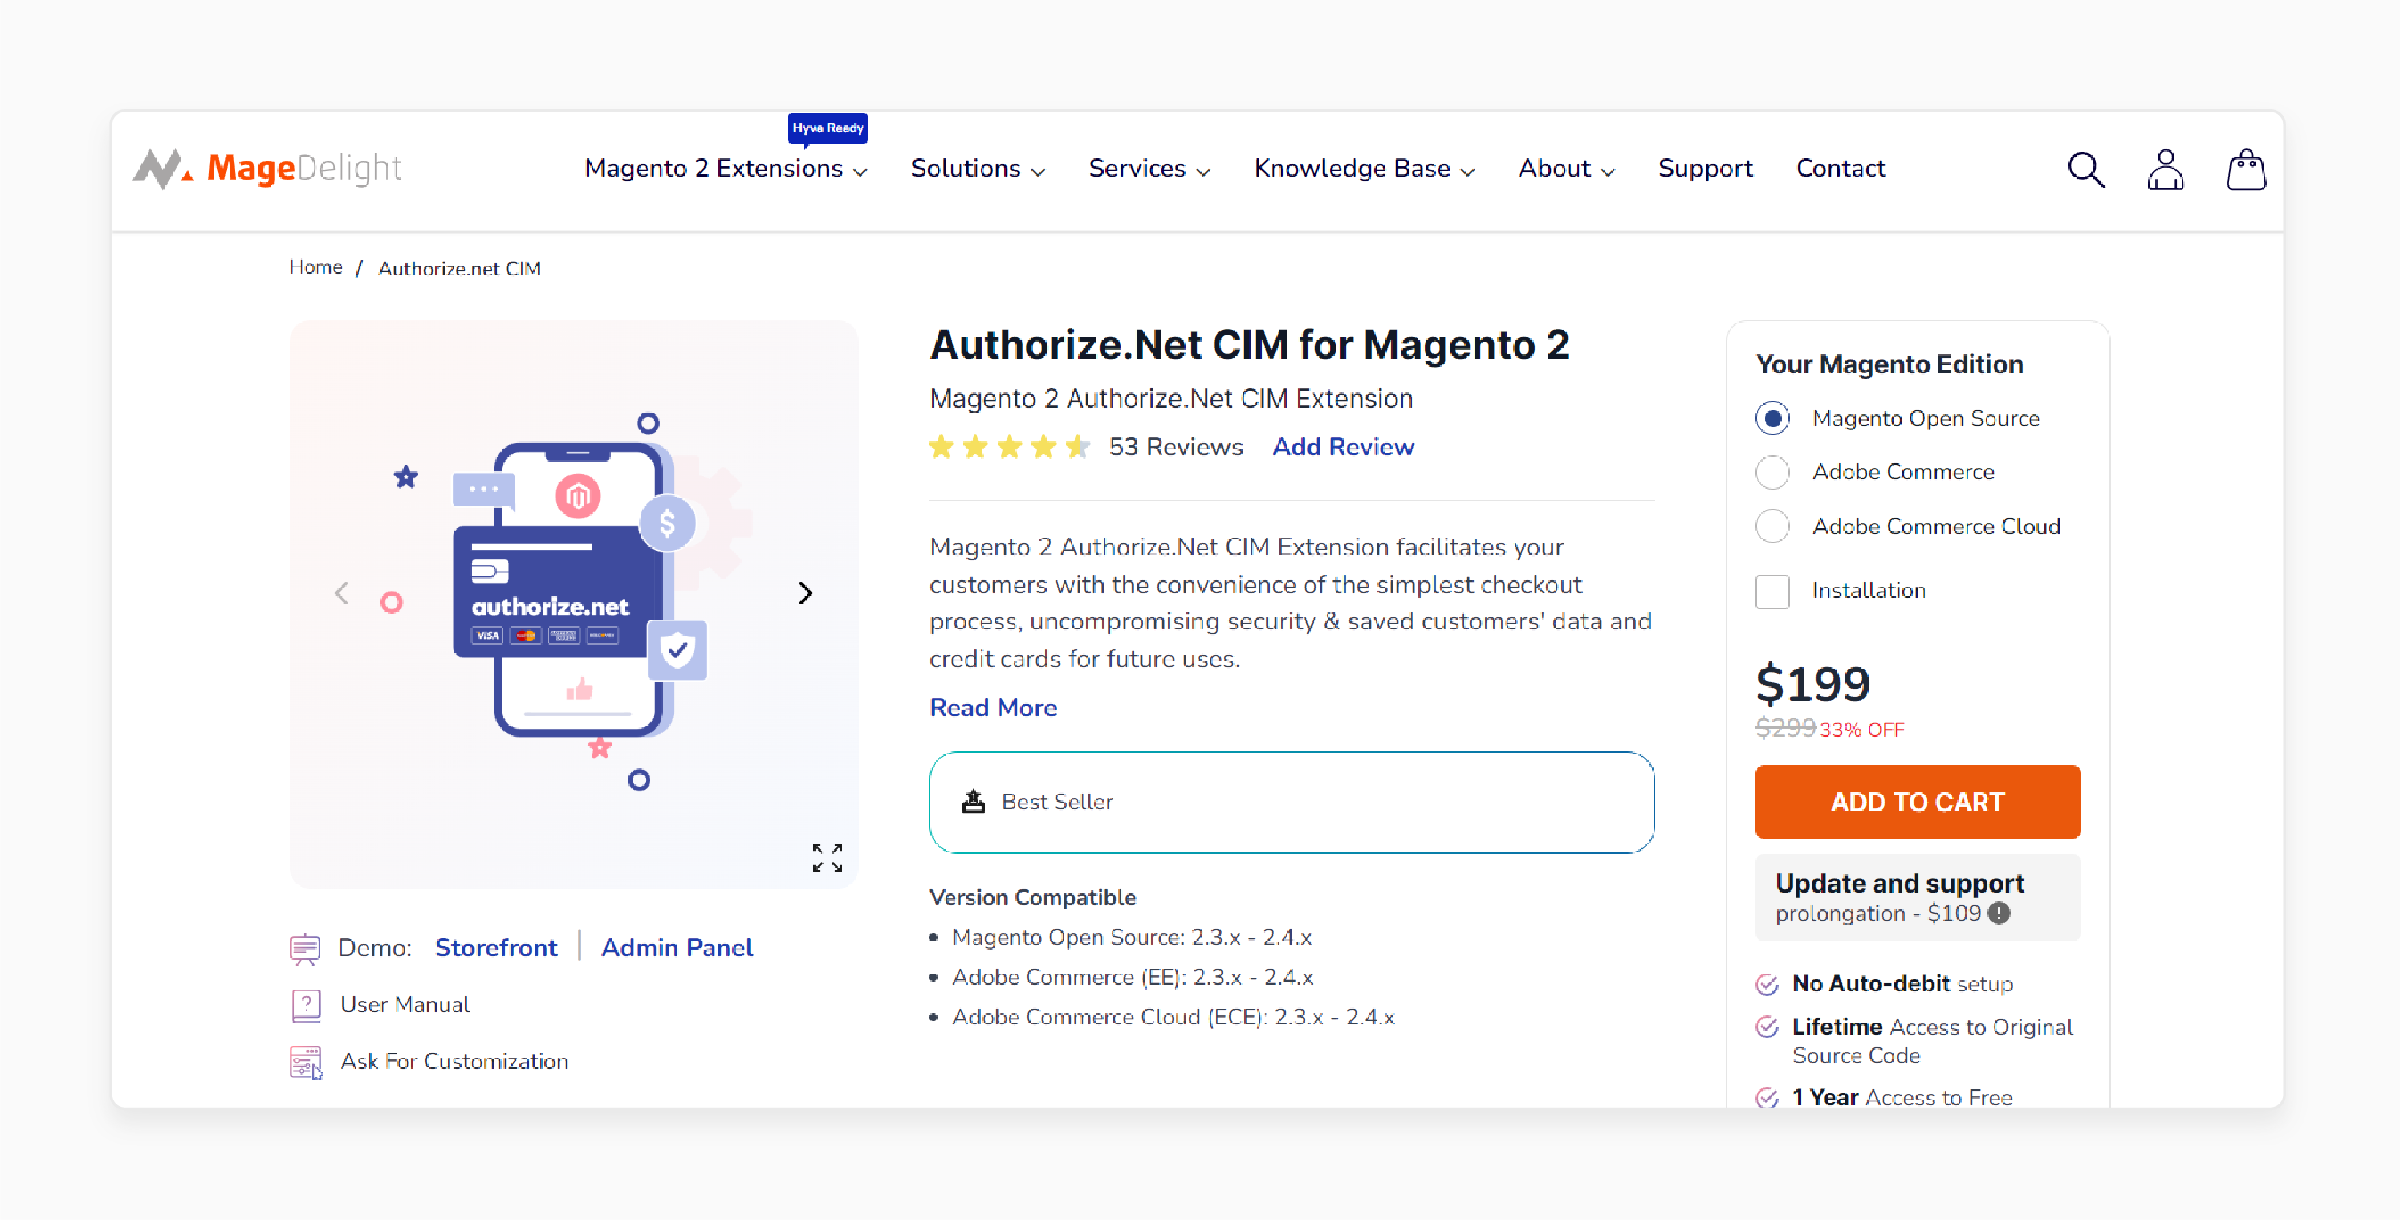Click the demo presentation board icon

(x=305, y=949)
